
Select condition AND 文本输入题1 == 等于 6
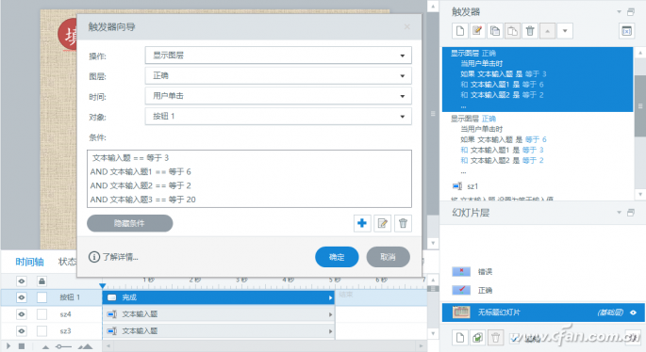coord(249,171)
